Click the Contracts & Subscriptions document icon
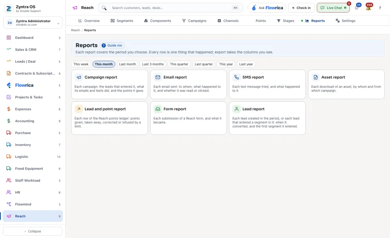Viewport: 390px width, 238px height. click(9, 73)
